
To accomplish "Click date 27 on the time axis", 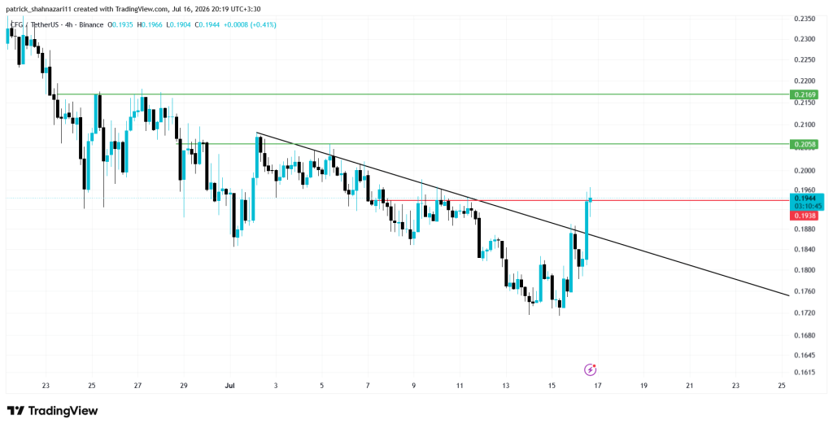I will [x=137, y=386].
